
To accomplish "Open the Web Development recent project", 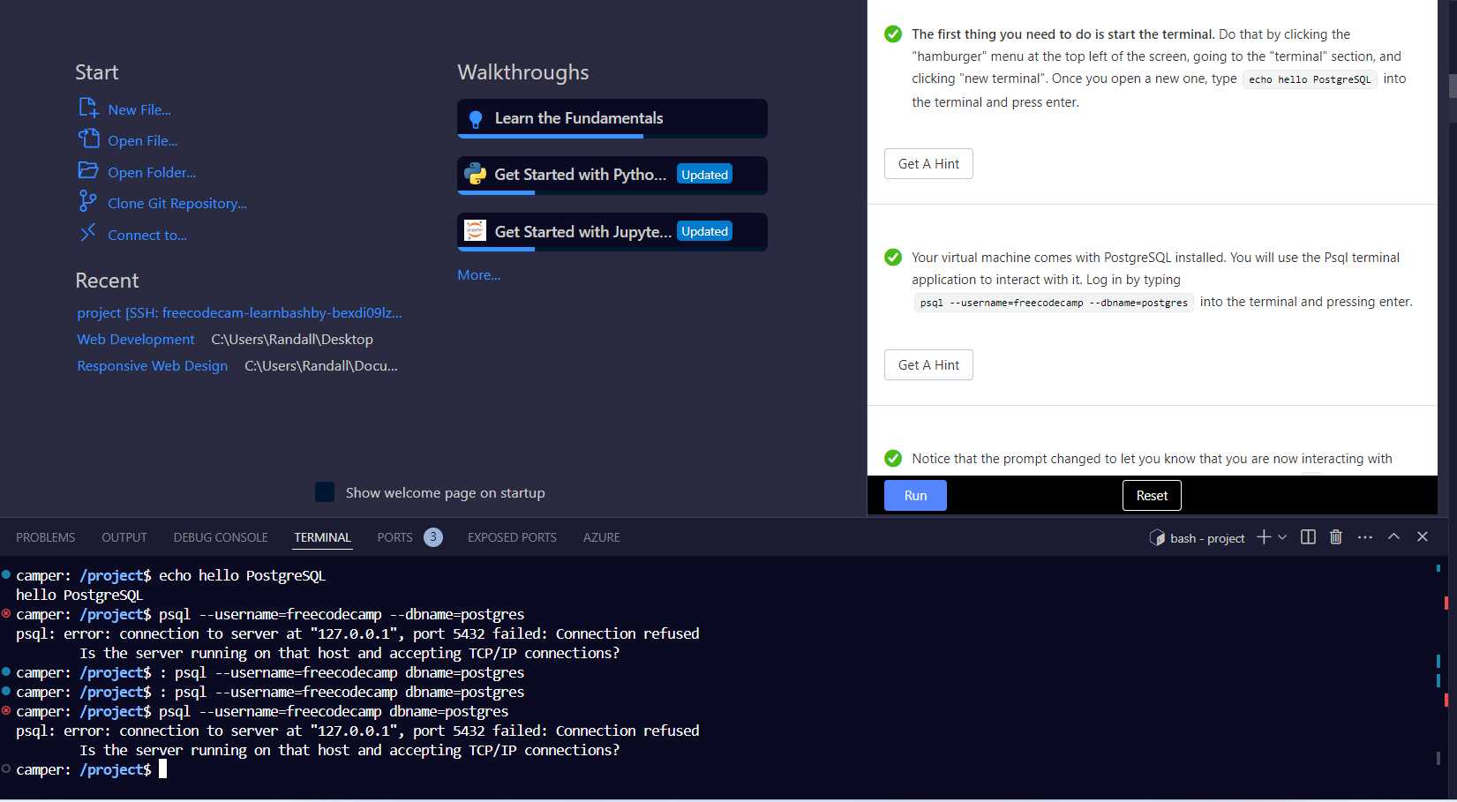I will coord(135,339).
